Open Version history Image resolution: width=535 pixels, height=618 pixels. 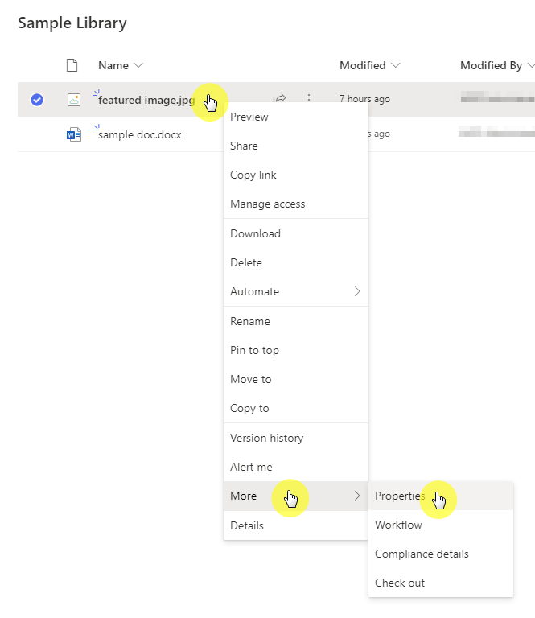pyautogui.click(x=296, y=438)
